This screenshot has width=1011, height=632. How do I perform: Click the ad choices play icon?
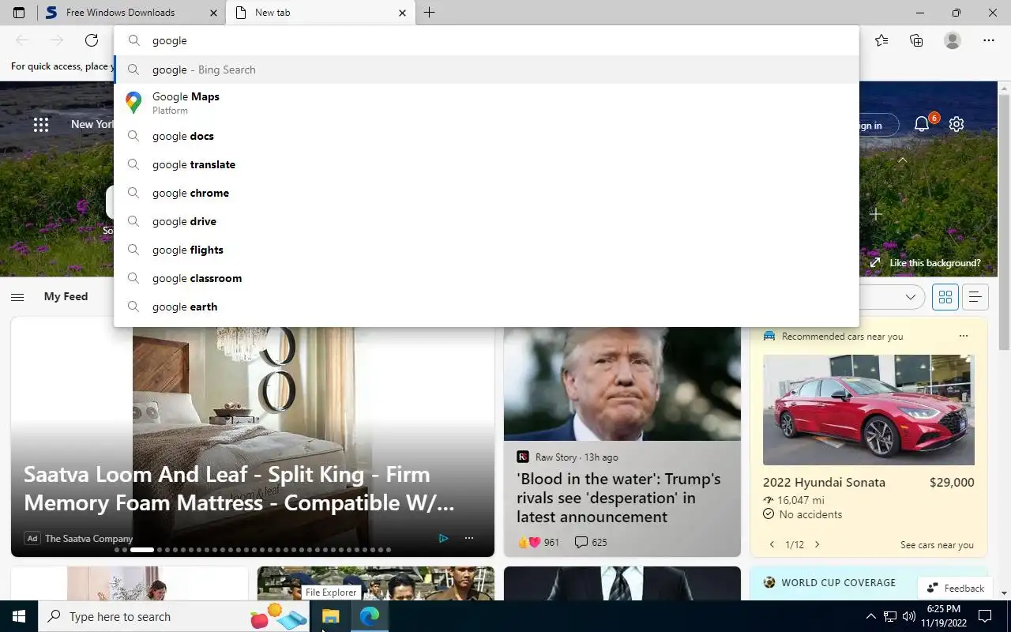click(443, 539)
